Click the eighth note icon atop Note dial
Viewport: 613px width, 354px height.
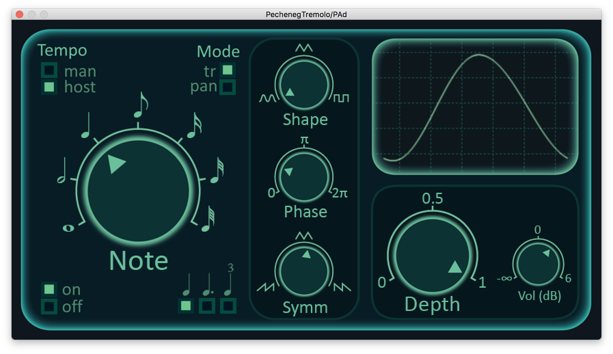click(140, 105)
